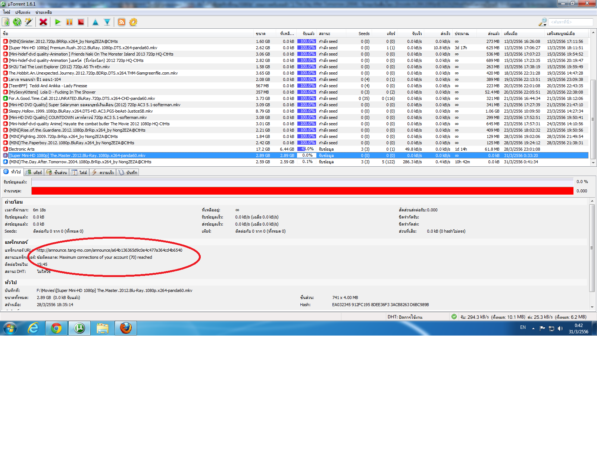The height and width of the screenshot is (453, 597).
Task: Switch to the เพียร์ tab
Action: pos(34,173)
